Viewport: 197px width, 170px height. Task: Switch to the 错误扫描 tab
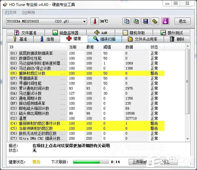coord(105,39)
